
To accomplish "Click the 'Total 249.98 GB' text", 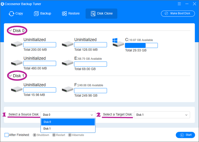I will 86,96.
